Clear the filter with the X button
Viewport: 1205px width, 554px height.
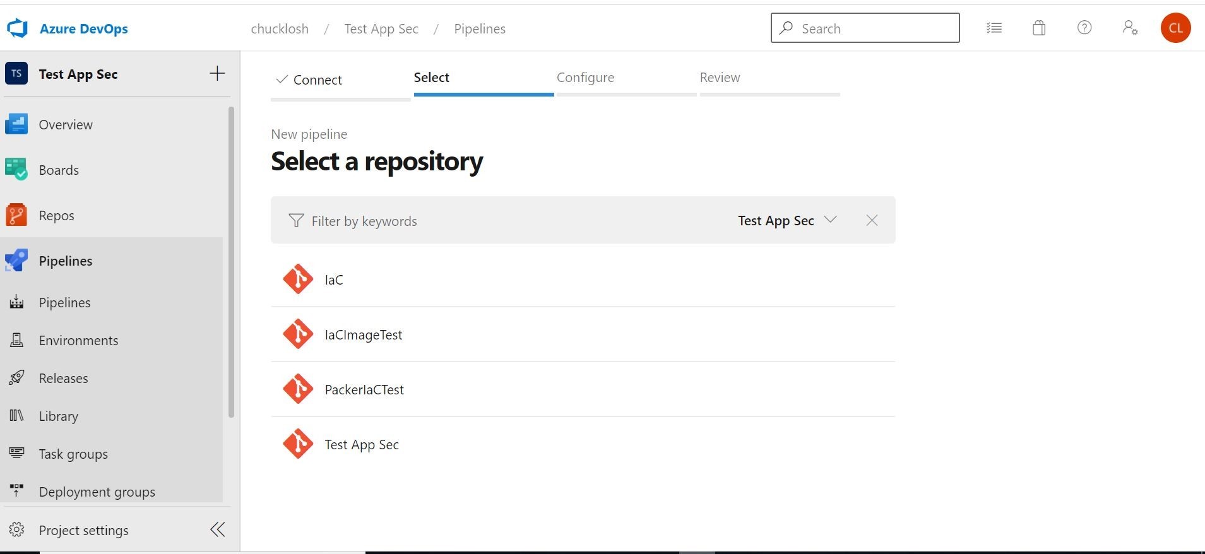(x=872, y=220)
